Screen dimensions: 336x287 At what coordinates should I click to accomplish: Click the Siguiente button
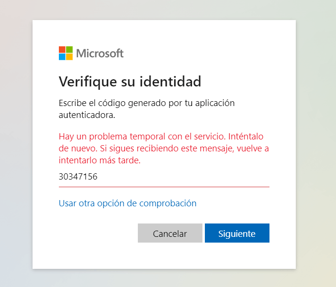tap(237, 233)
